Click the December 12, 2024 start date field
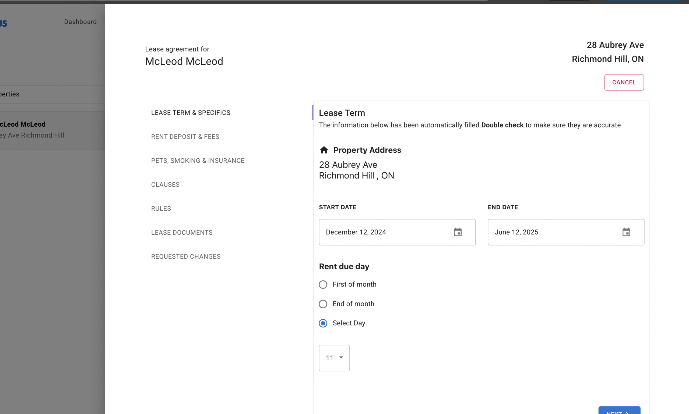 click(x=385, y=232)
